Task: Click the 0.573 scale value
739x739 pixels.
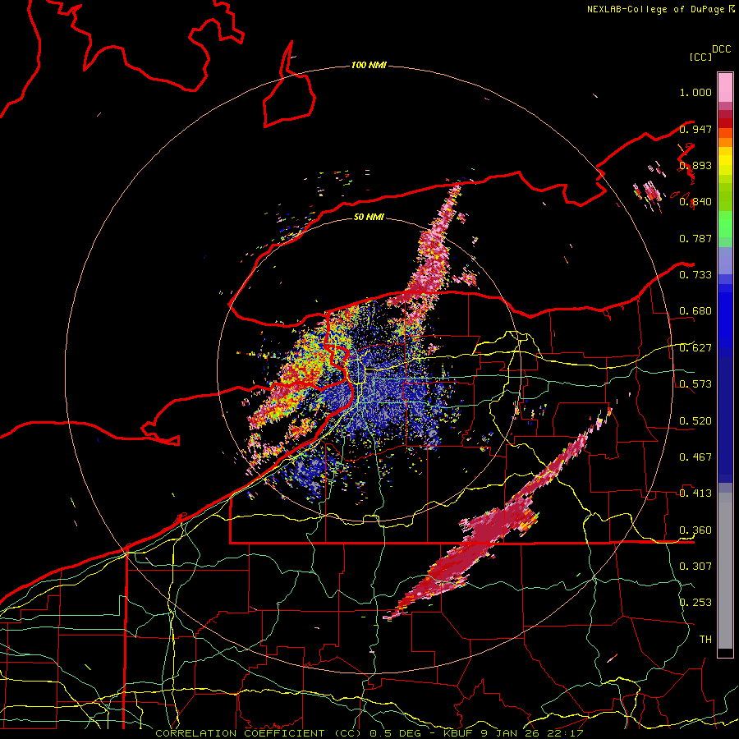Action: point(695,384)
